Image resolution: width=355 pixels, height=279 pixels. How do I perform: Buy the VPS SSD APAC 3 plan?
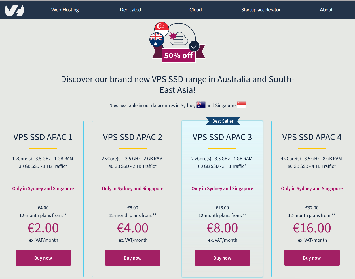point(222,258)
